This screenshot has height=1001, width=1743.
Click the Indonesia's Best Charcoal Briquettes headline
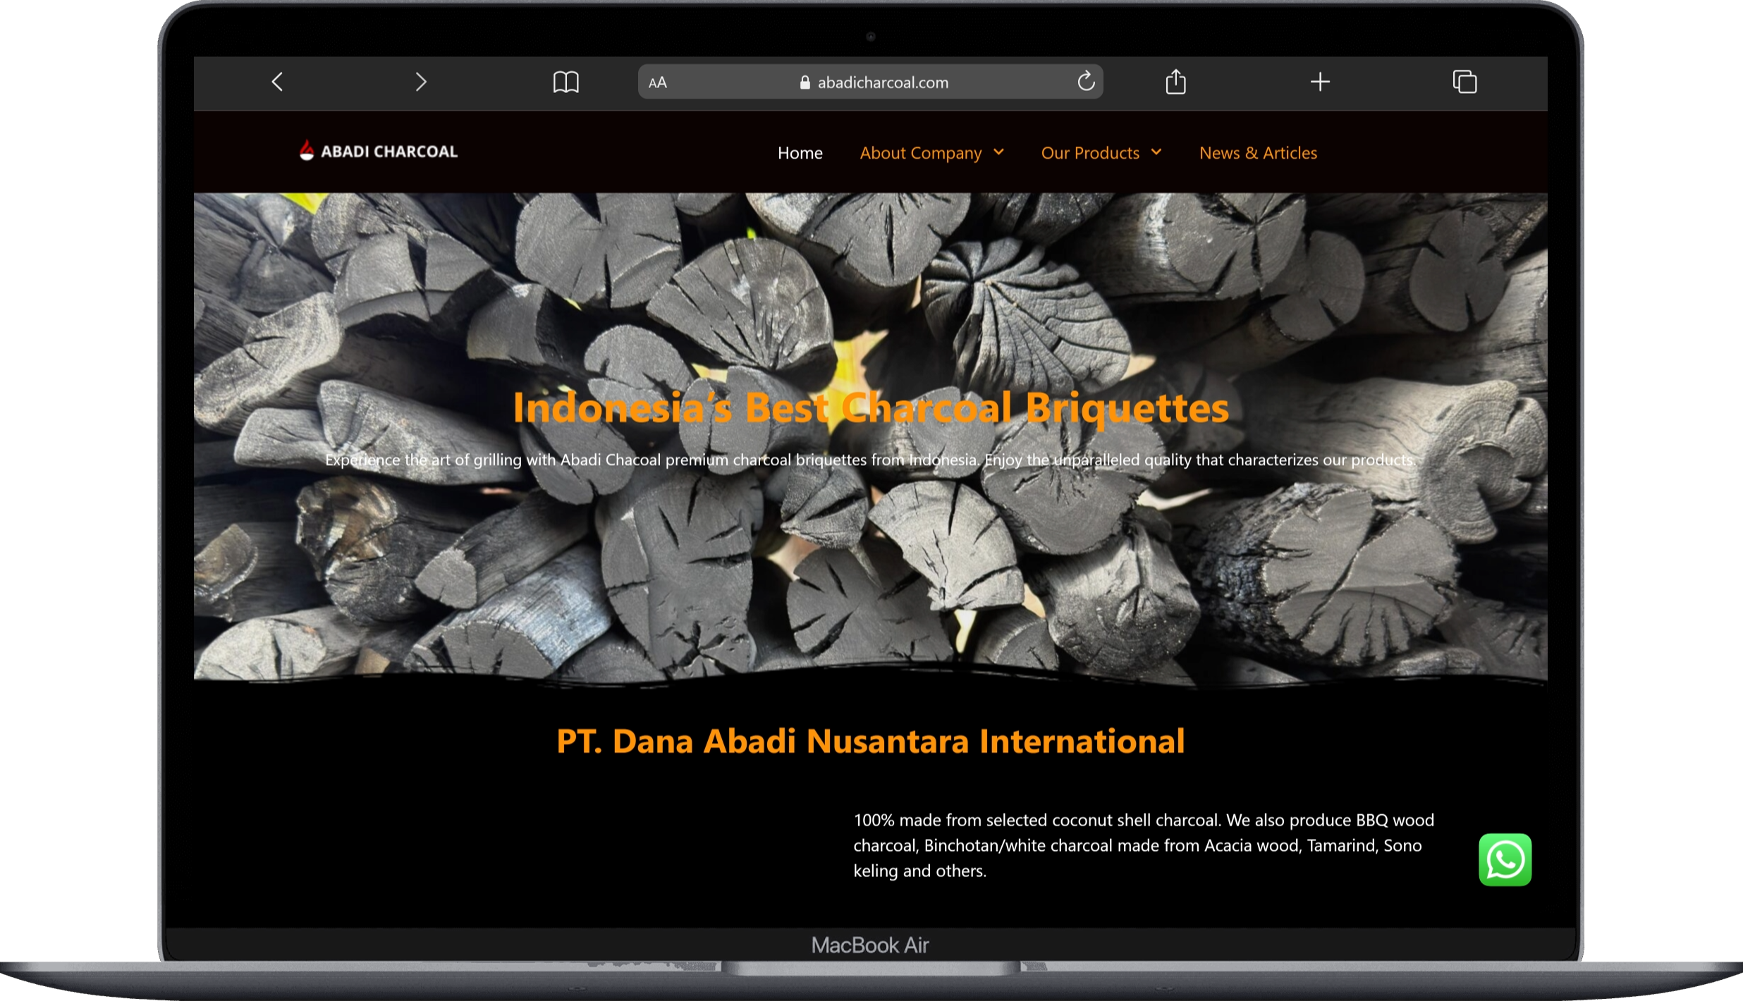tap(870, 408)
